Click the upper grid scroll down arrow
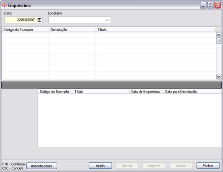The image size is (223, 172). click(x=219, y=77)
